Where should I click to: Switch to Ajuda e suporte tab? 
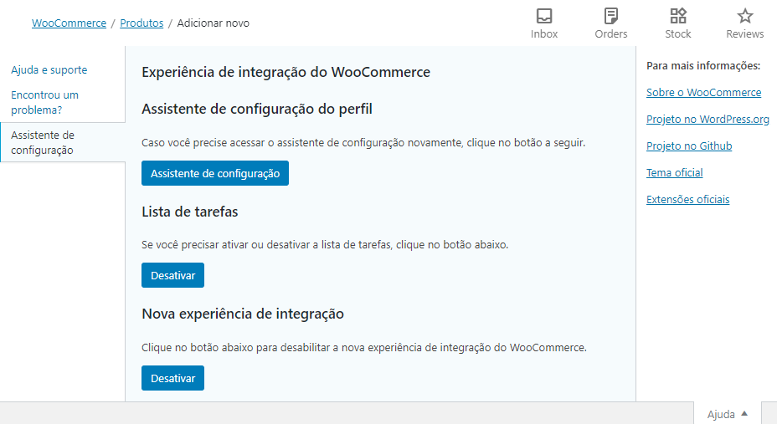click(49, 69)
